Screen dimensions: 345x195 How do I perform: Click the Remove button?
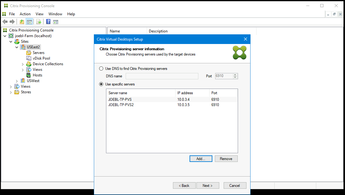point(226,159)
